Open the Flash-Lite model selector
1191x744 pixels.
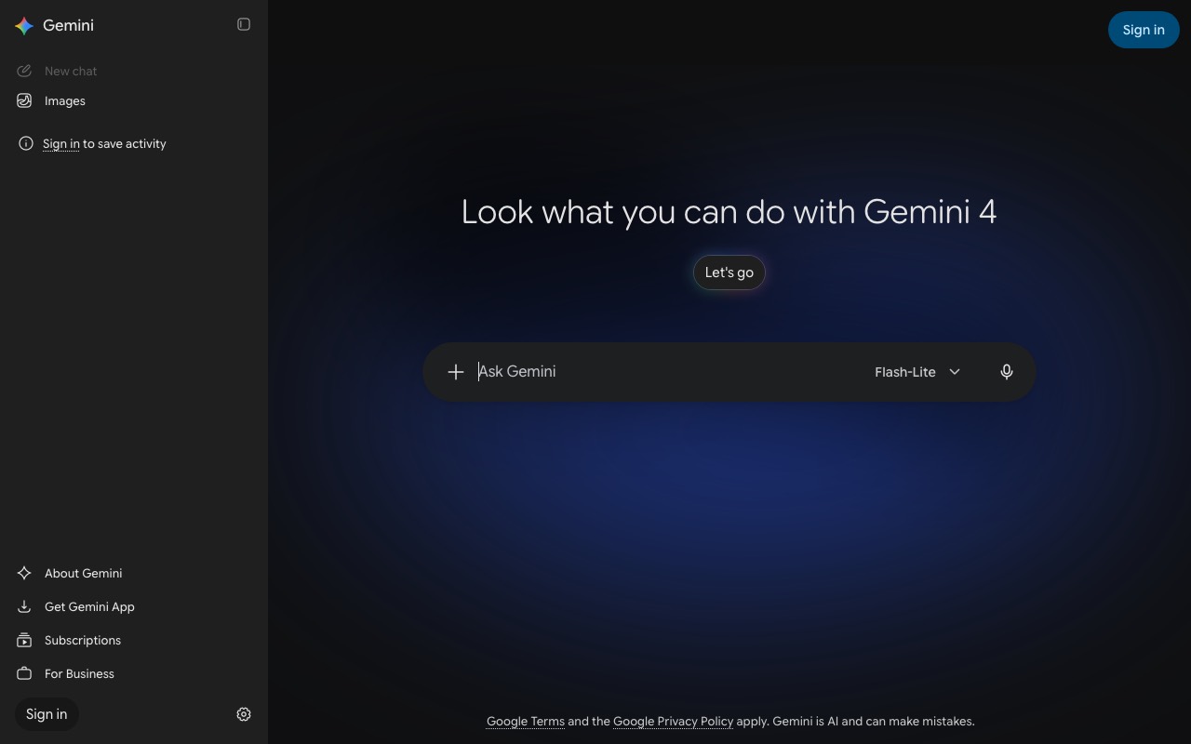[917, 372]
